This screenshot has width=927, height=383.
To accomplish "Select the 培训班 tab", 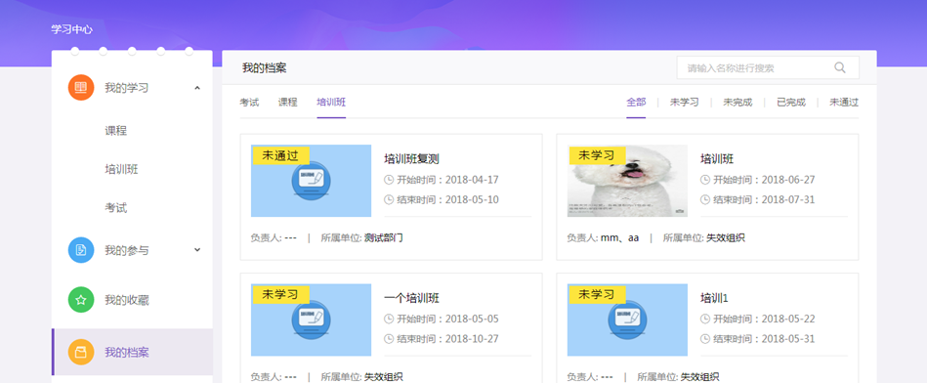I will coord(331,103).
